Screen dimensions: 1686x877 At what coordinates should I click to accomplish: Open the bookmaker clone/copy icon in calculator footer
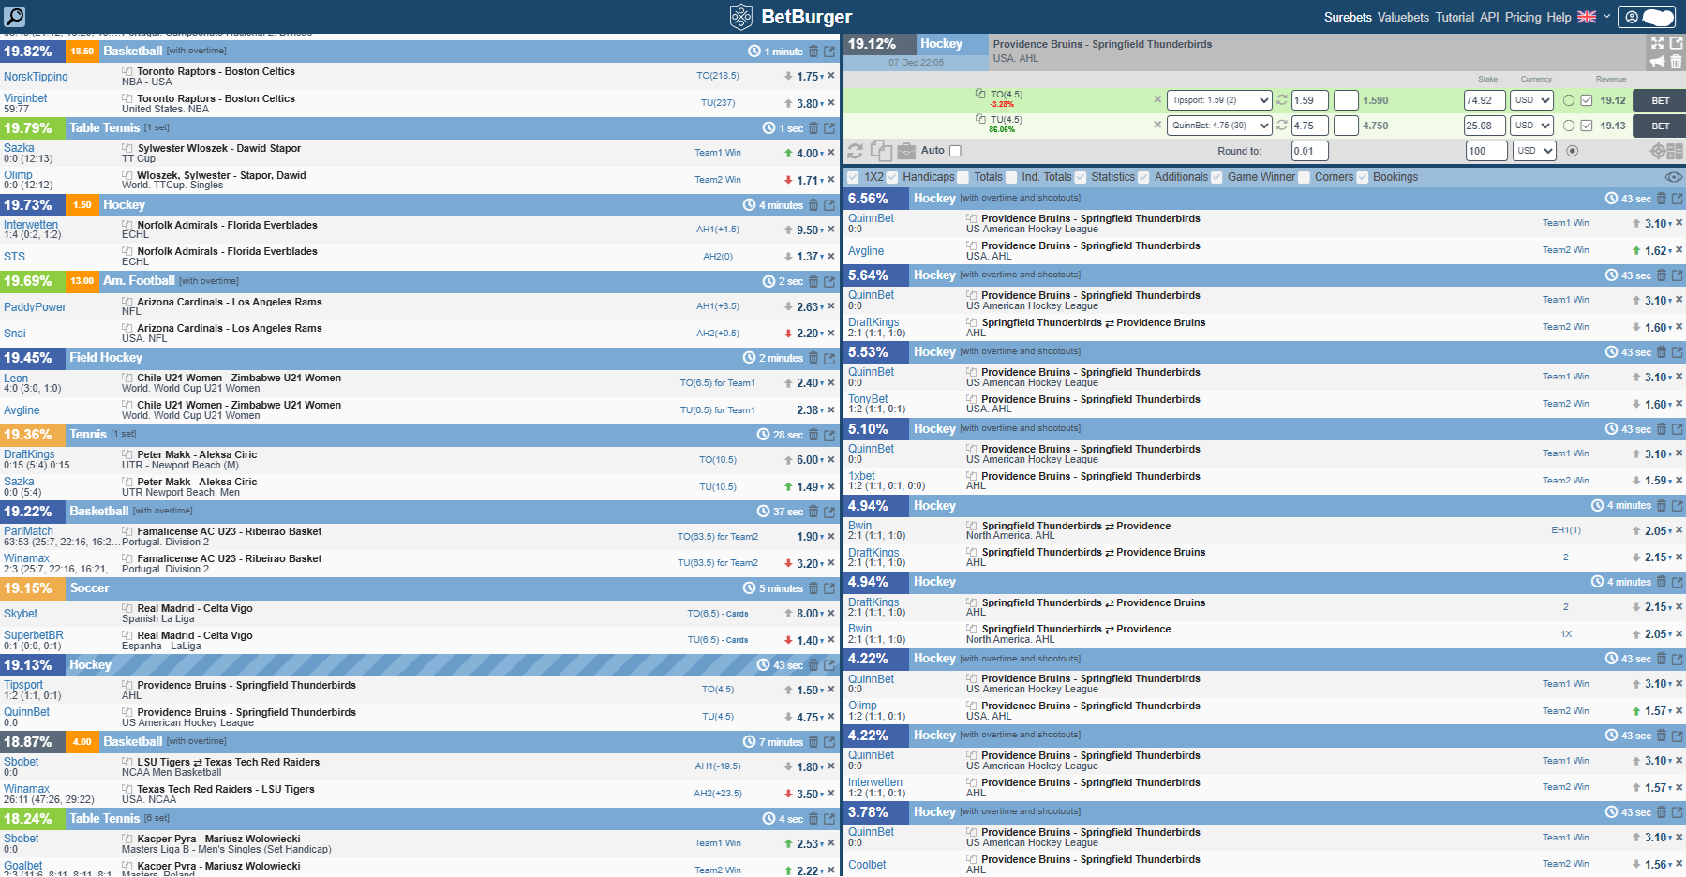tap(880, 151)
